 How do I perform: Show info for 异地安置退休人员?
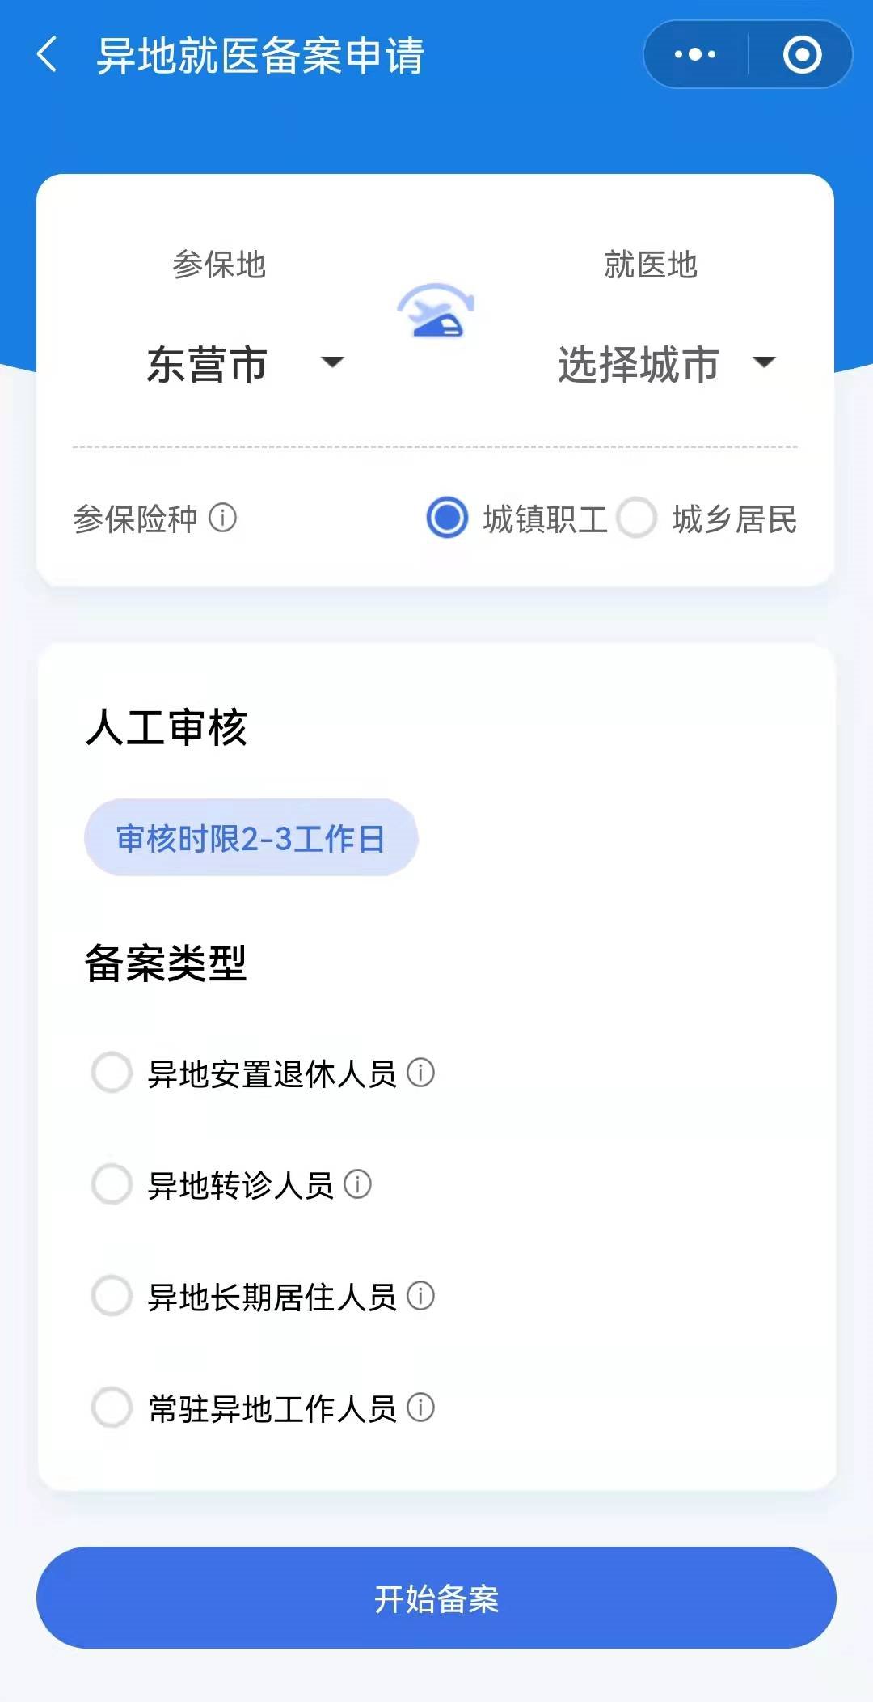(420, 1073)
